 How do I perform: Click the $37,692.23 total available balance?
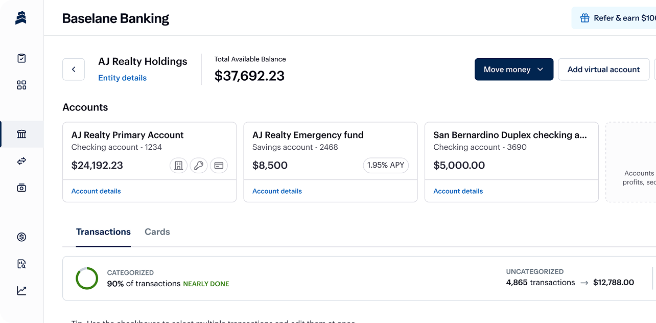point(249,76)
